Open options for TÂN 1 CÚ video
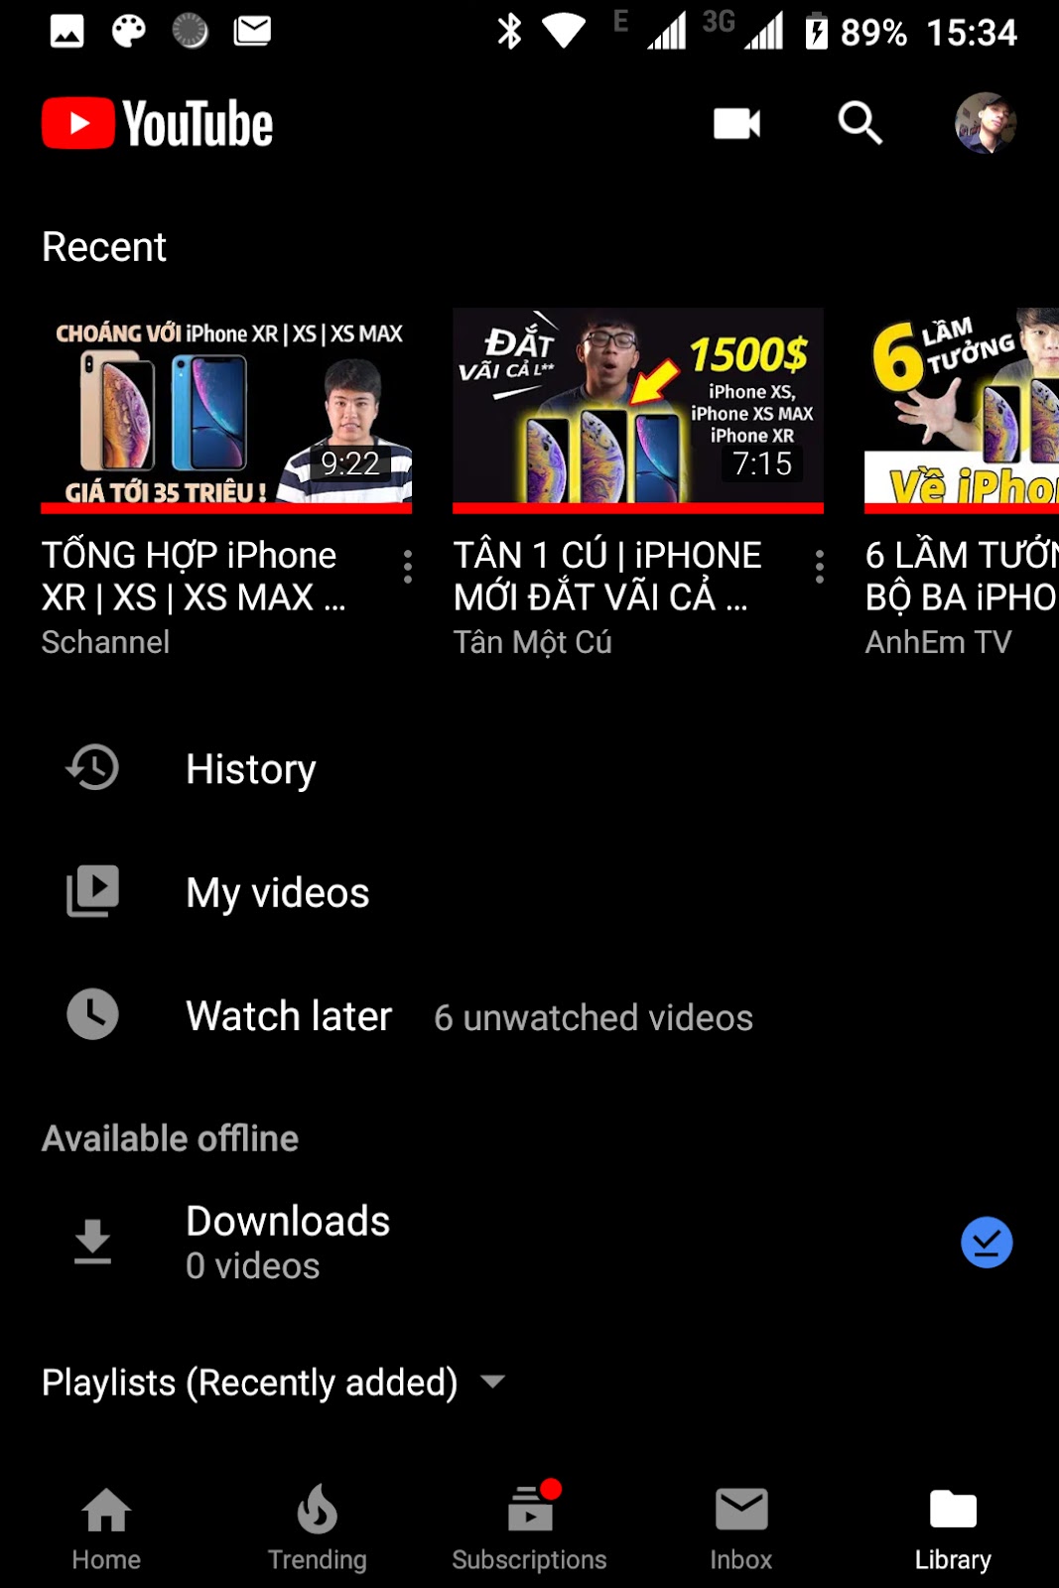Screen dimensions: 1059x1588 (820, 566)
